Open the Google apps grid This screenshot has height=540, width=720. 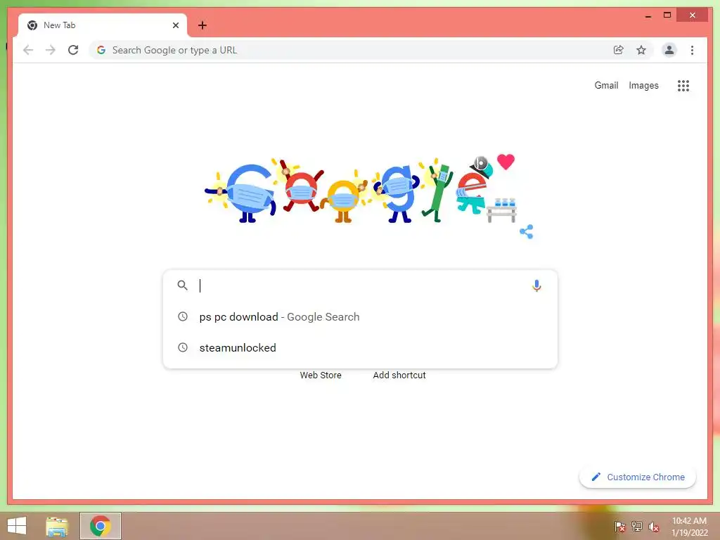(x=683, y=85)
